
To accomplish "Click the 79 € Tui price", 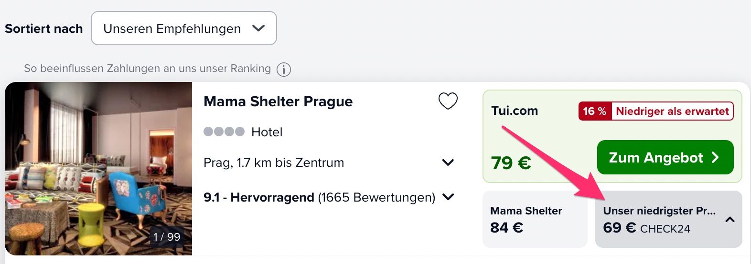I will tap(511, 163).
